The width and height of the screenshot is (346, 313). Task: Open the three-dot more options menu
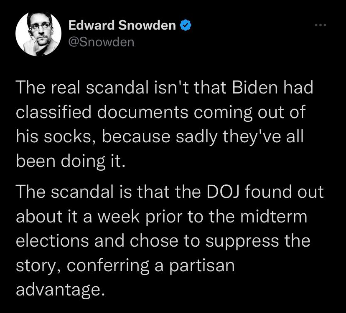pyautogui.click(x=321, y=25)
